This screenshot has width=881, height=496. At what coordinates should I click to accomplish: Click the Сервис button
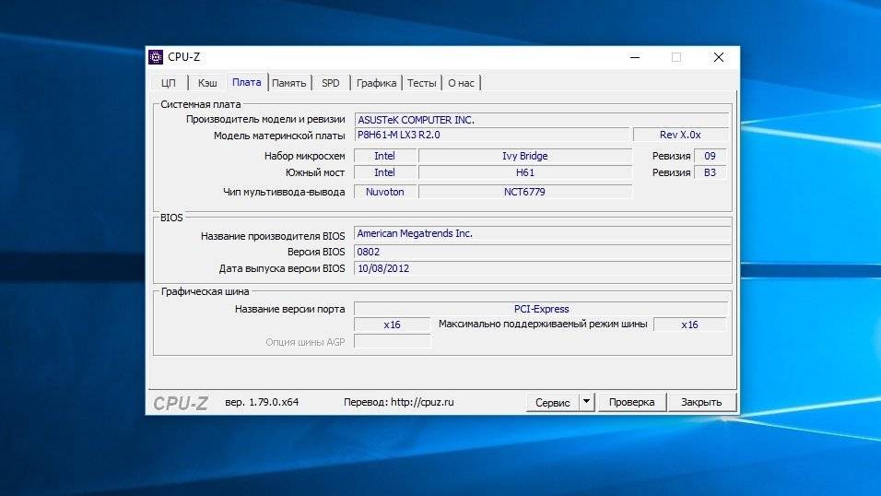click(x=552, y=403)
